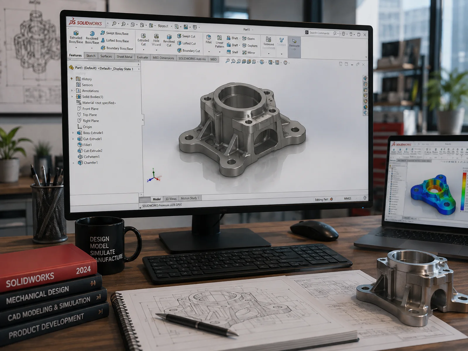Screen dimensions: 468x351
Task: Click the Shell feature command
Action: tap(233, 52)
